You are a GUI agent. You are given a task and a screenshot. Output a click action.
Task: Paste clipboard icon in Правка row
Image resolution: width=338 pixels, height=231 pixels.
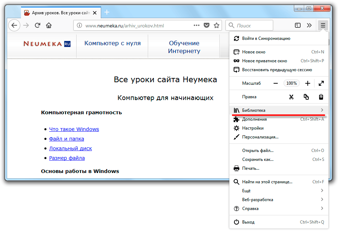(x=321, y=97)
